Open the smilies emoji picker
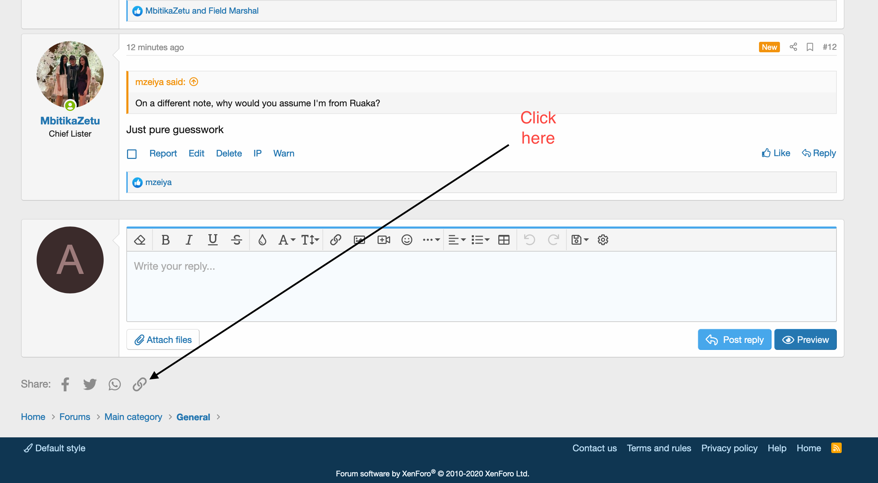This screenshot has height=483, width=878. click(x=407, y=240)
